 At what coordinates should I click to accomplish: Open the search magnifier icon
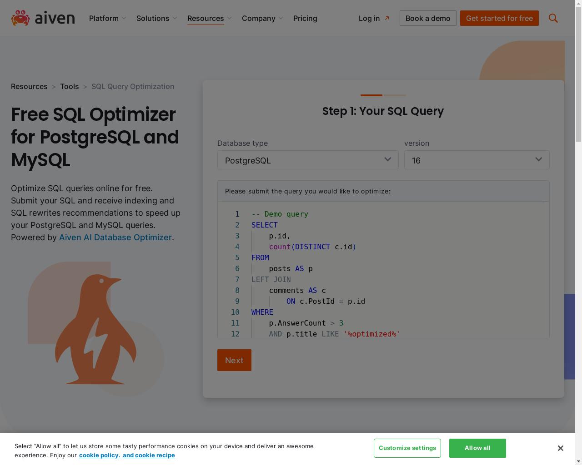pyautogui.click(x=553, y=18)
